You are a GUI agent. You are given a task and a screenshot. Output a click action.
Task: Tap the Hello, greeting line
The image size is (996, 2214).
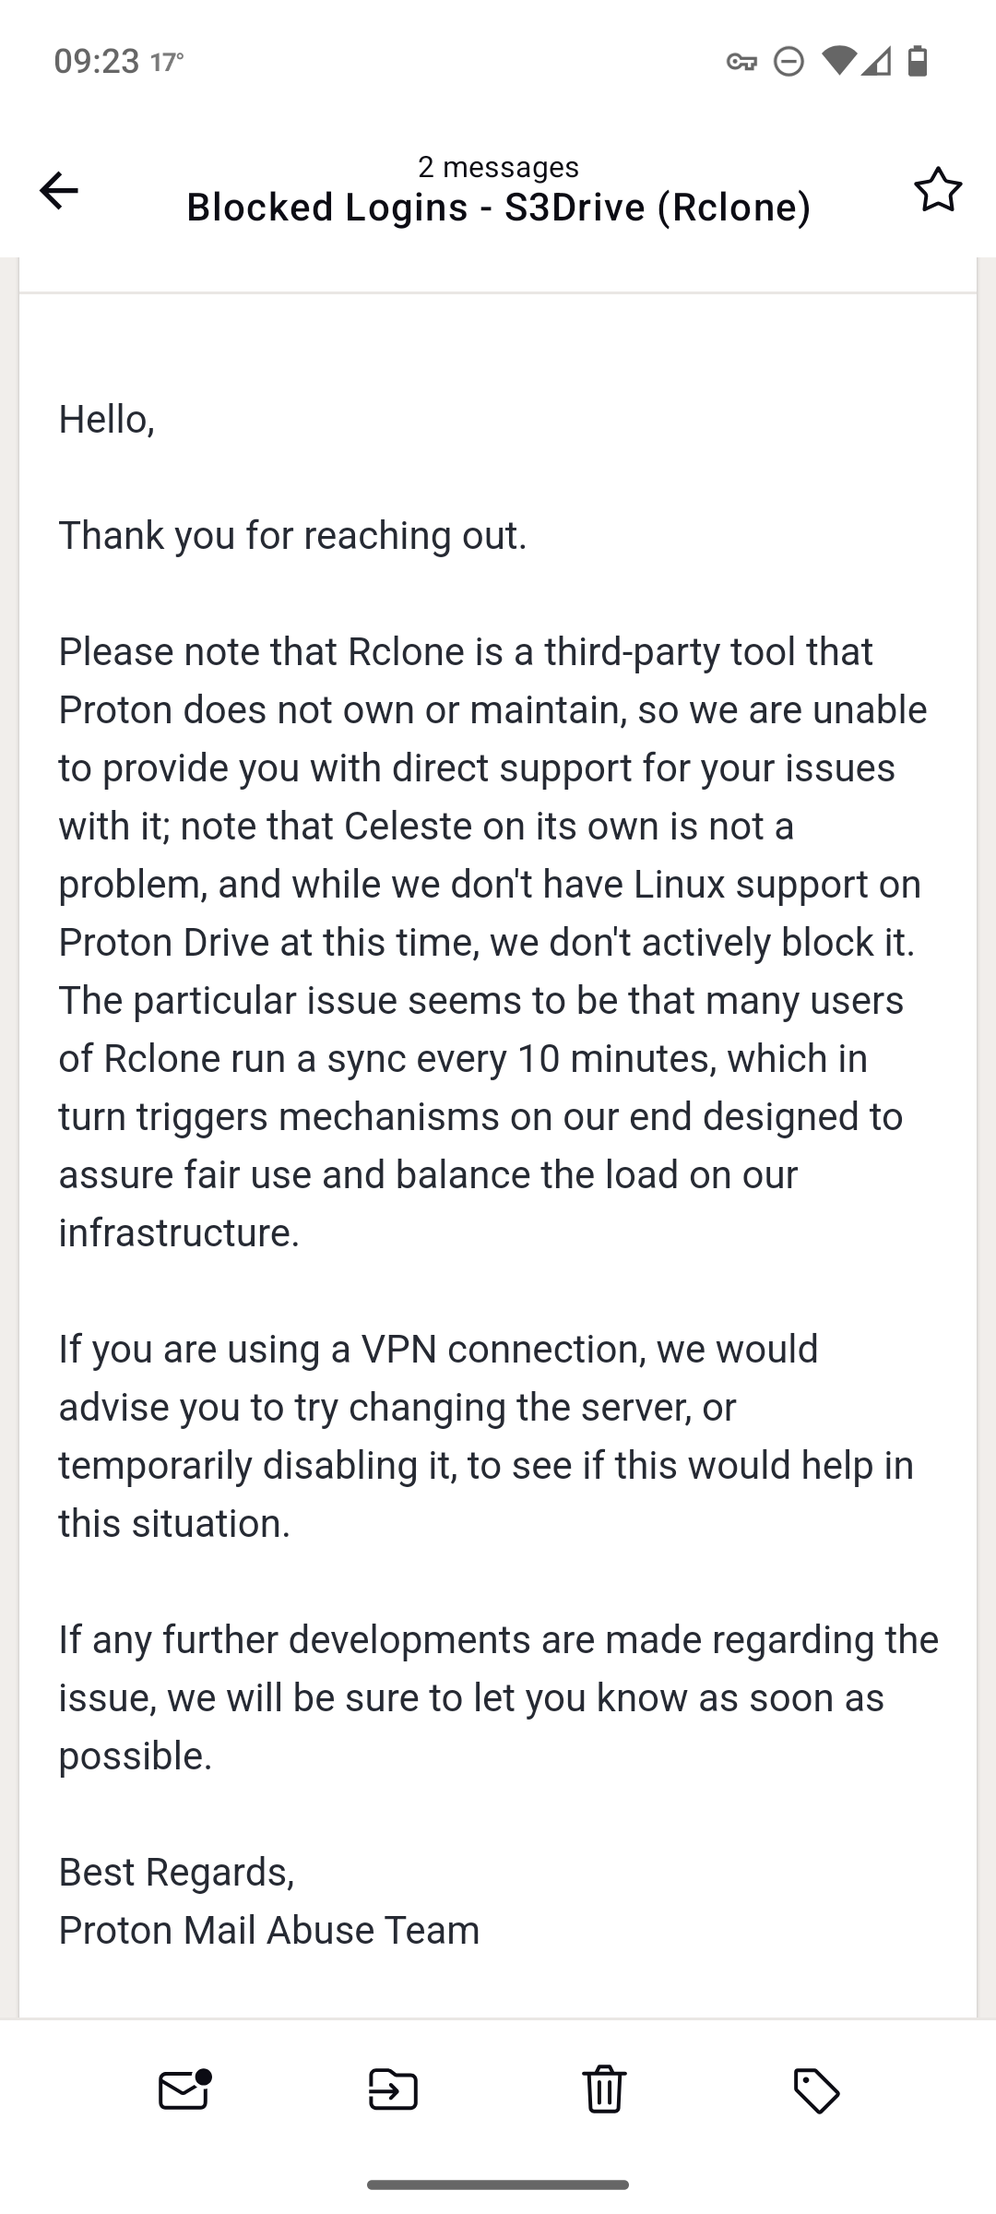[107, 420]
